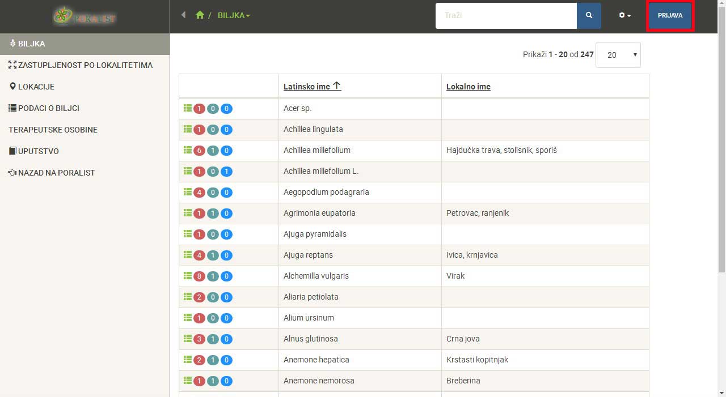This screenshot has width=726, height=397.
Task: Open the rows-per-page dropdown showing 20
Action: click(618, 55)
